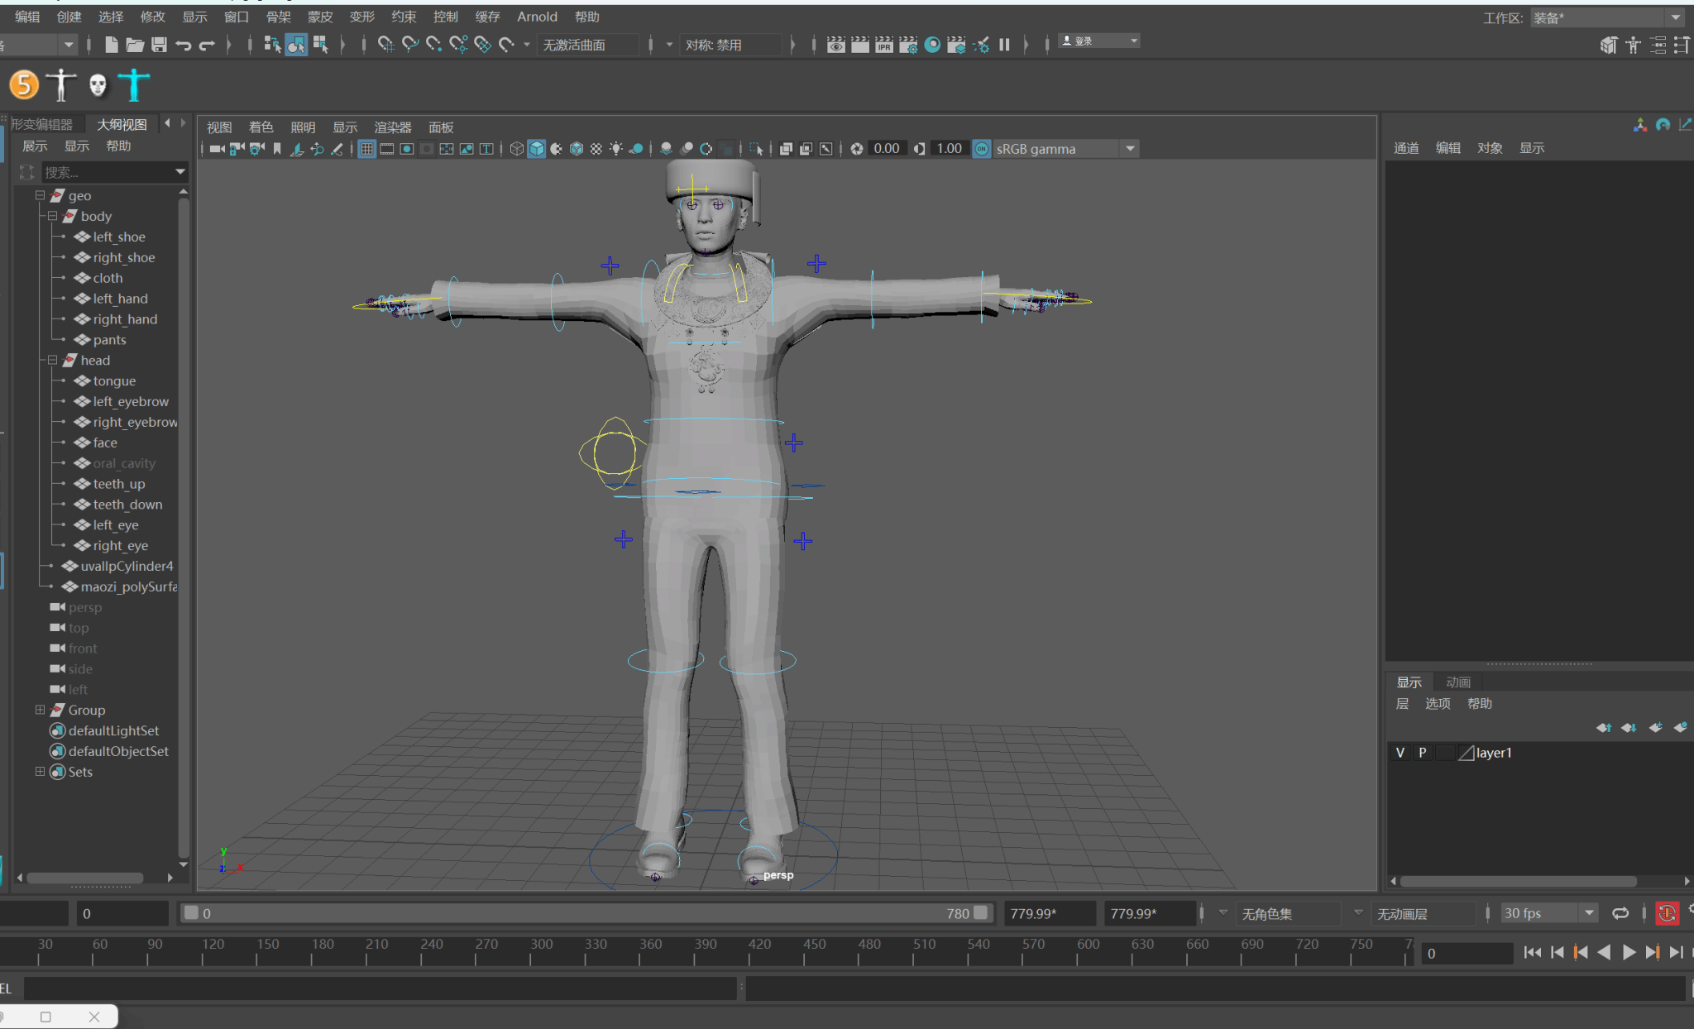Open the Arnold menu

click(537, 17)
